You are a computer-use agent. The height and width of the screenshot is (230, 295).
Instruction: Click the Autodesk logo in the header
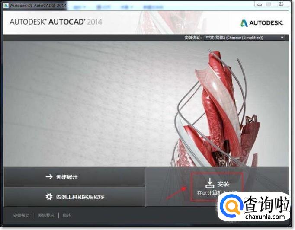(x=262, y=23)
